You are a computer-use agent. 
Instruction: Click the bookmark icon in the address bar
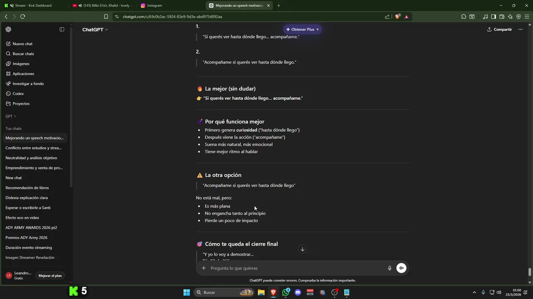[106, 17]
